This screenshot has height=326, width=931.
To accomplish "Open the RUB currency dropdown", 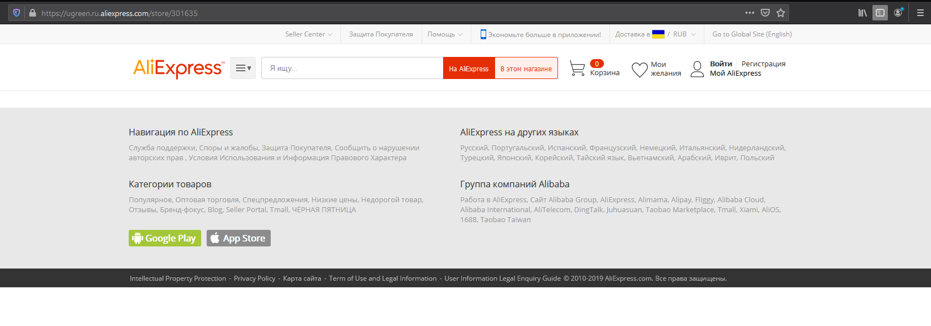I will tap(685, 34).
